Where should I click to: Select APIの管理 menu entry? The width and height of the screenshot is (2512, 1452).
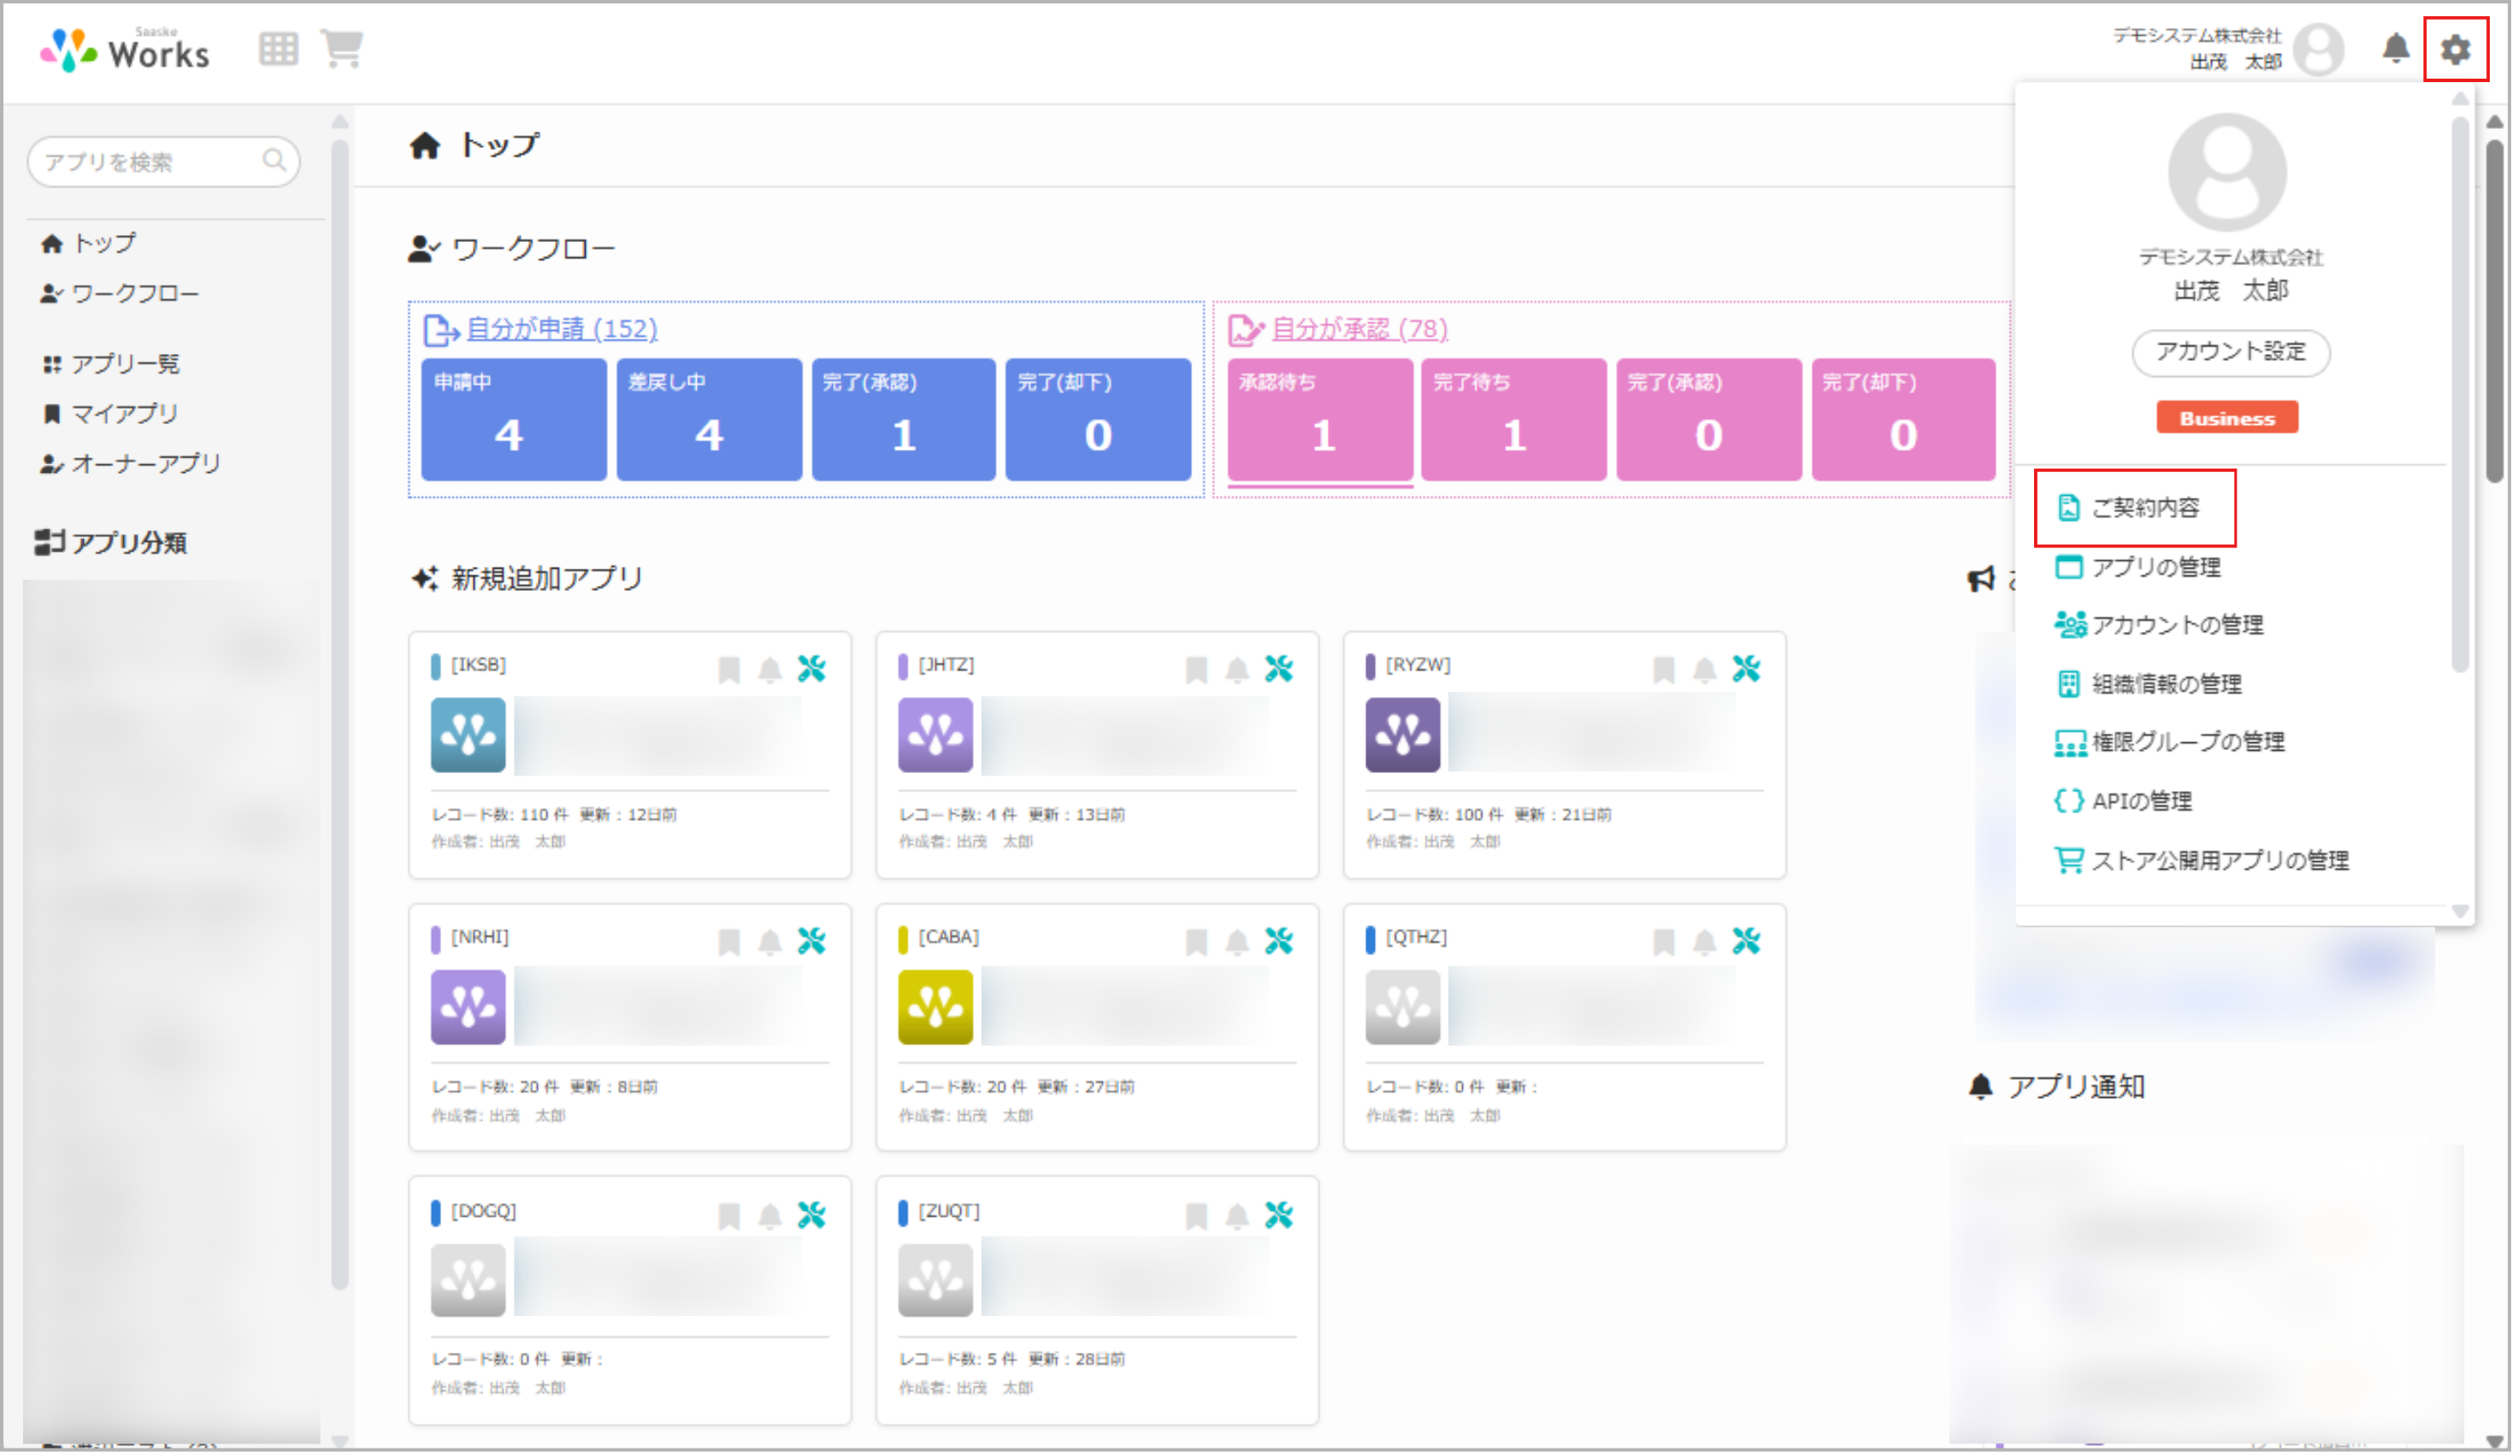coord(2140,800)
